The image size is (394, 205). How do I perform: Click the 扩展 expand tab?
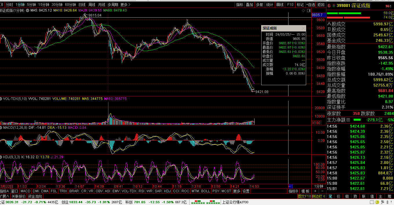(x=5, y=196)
